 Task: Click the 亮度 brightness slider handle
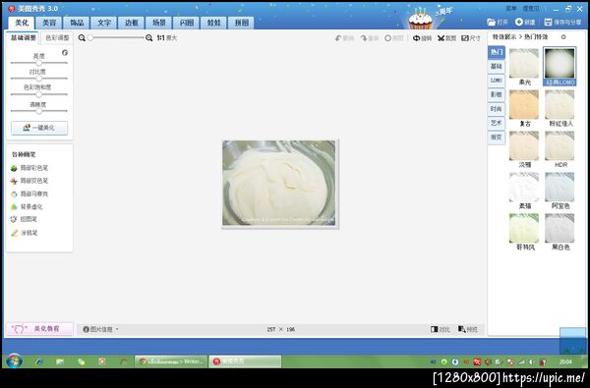click(38, 63)
